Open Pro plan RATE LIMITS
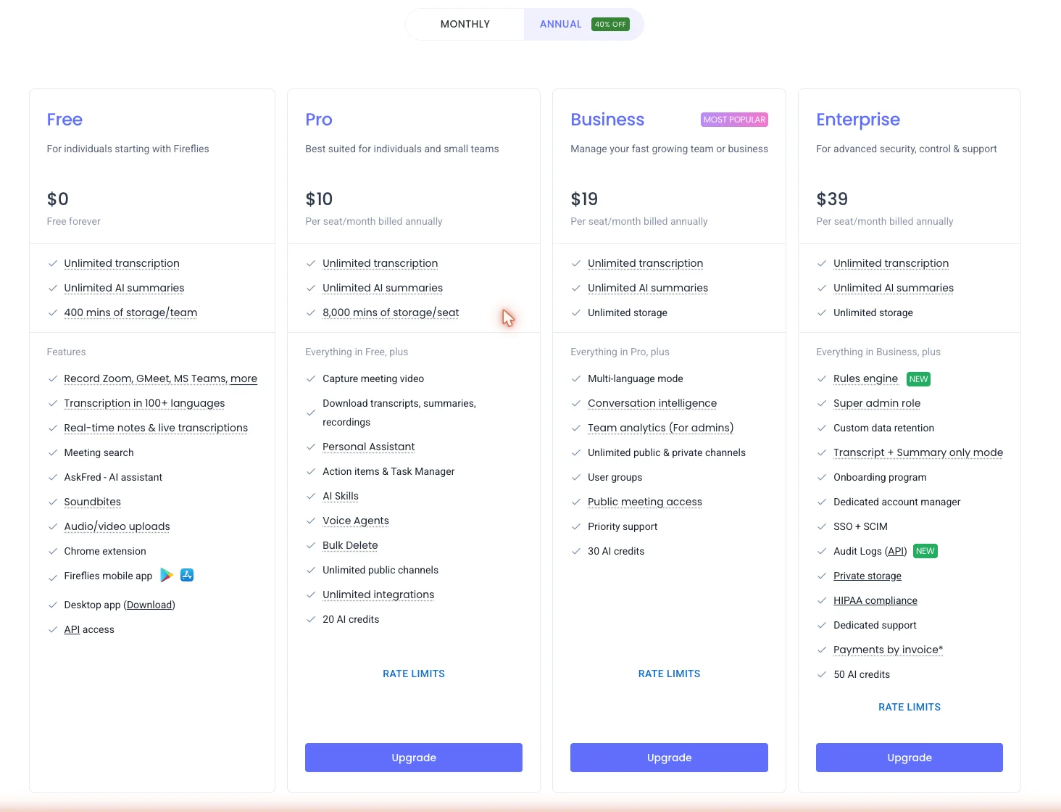 pyautogui.click(x=414, y=674)
